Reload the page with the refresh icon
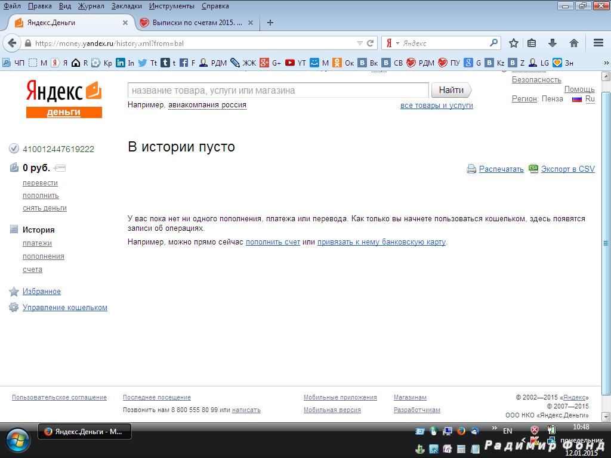 click(371, 43)
